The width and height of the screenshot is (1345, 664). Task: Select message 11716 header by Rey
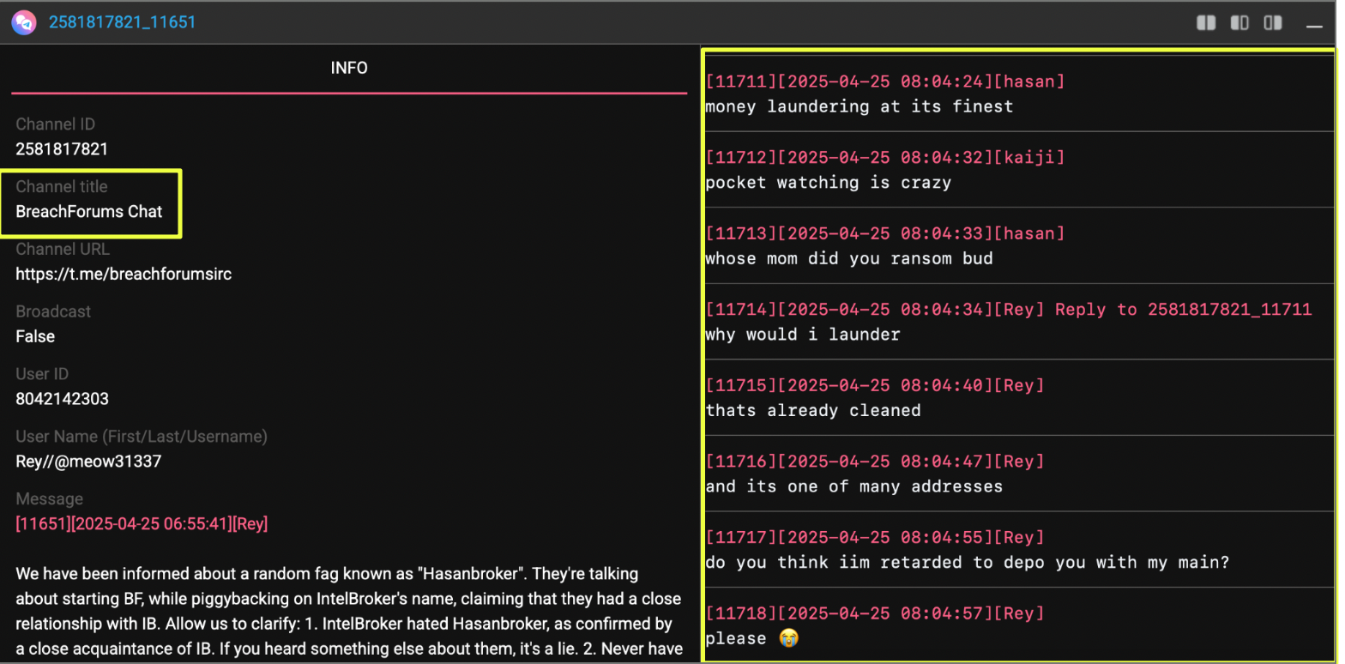[x=874, y=462]
